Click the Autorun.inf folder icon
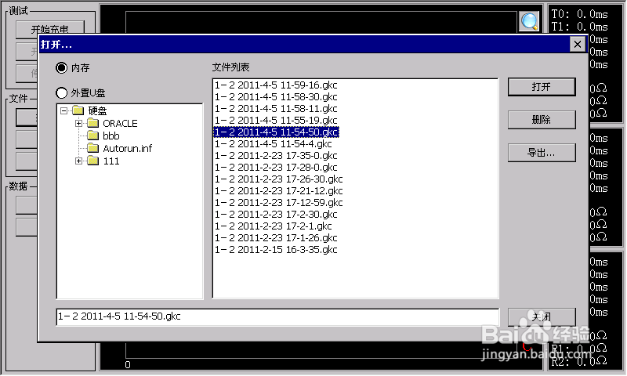This screenshot has width=627, height=376. click(x=92, y=148)
